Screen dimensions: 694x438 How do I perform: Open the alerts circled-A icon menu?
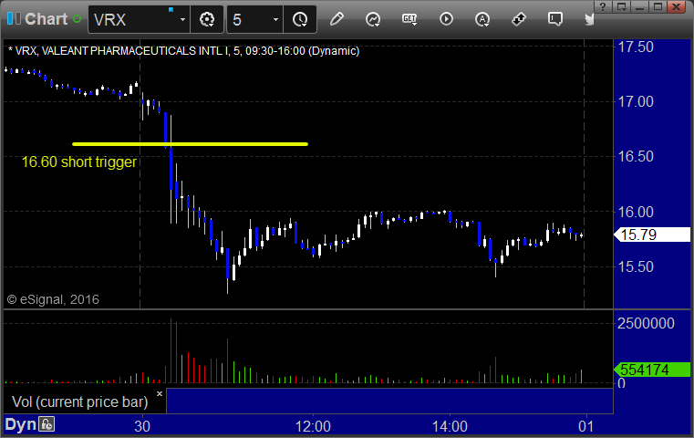pos(482,19)
